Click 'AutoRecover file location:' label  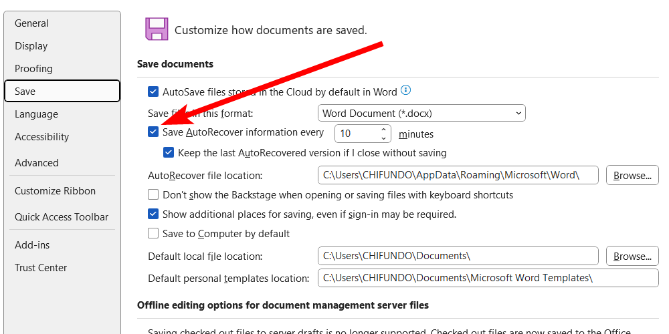pyautogui.click(x=205, y=176)
